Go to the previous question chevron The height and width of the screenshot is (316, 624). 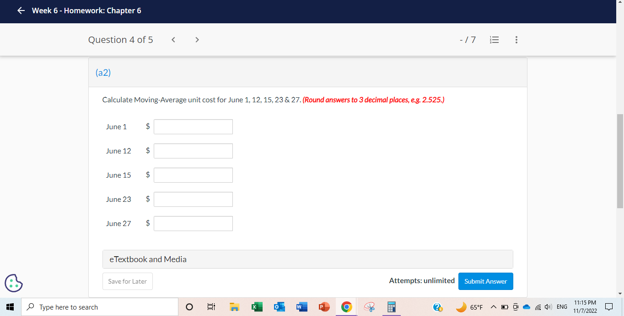(x=173, y=40)
